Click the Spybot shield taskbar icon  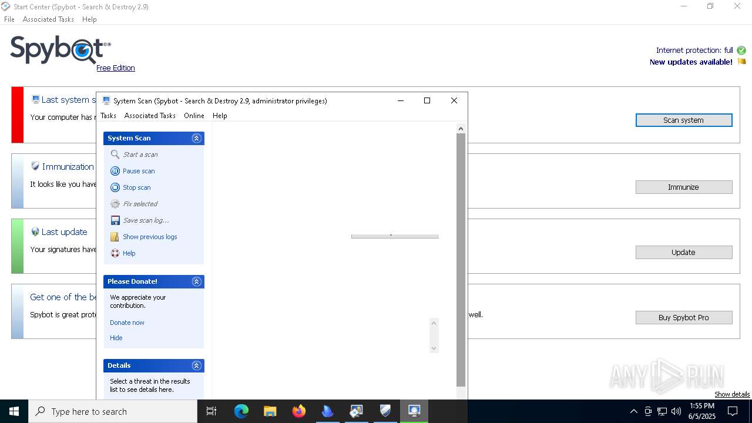pyautogui.click(x=385, y=411)
